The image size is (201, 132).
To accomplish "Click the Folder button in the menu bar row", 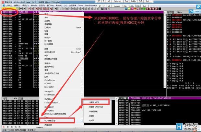I will tap(132, 6).
